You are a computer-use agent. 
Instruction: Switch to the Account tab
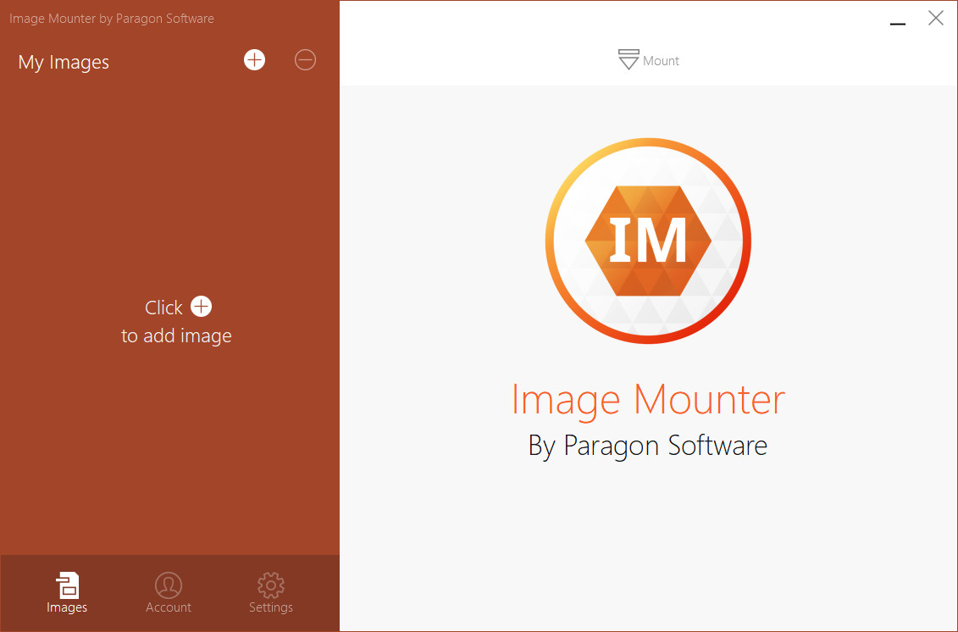point(168,593)
